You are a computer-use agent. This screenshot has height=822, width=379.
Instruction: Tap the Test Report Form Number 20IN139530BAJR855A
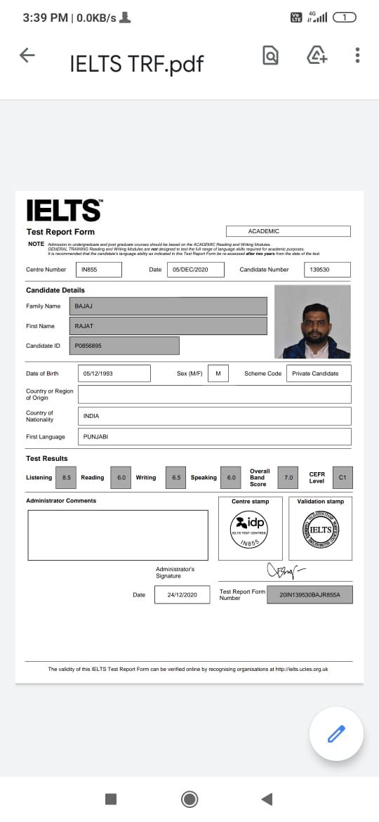pyautogui.click(x=310, y=595)
